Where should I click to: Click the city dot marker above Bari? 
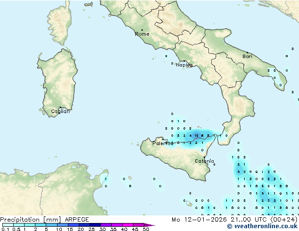pyautogui.click(x=247, y=52)
